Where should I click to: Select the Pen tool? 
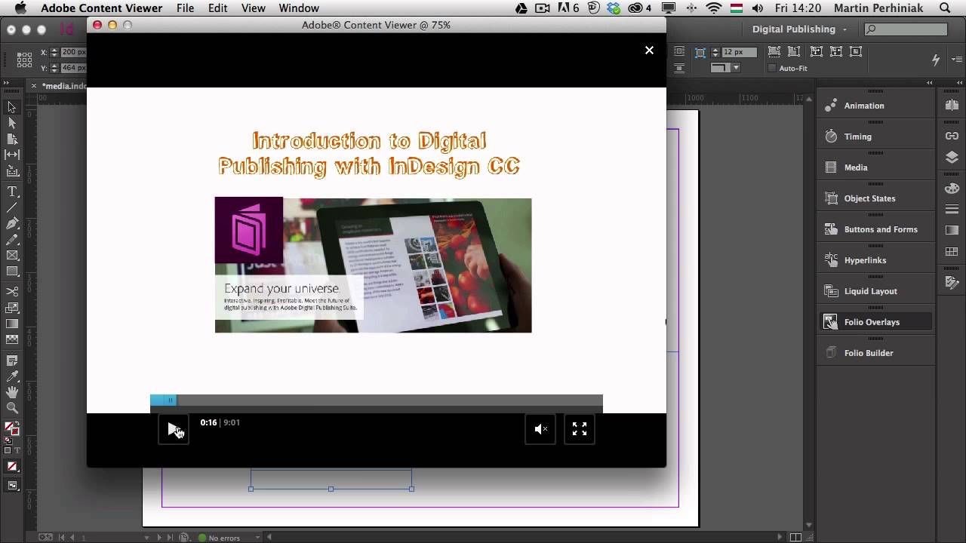[x=12, y=223]
